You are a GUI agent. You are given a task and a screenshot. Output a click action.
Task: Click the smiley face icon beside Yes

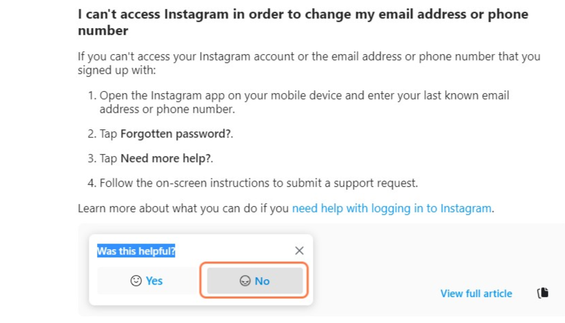pyautogui.click(x=136, y=281)
